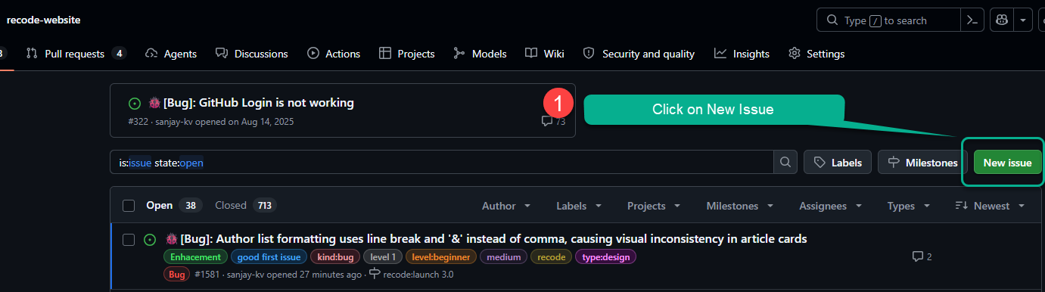Go to the Pull requests tab
1045x292 pixels.
pos(76,54)
